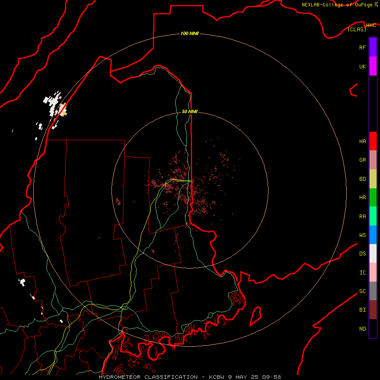The image size is (380, 380).
Task: Click the 50 NMI range ring label
Action: (x=190, y=111)
